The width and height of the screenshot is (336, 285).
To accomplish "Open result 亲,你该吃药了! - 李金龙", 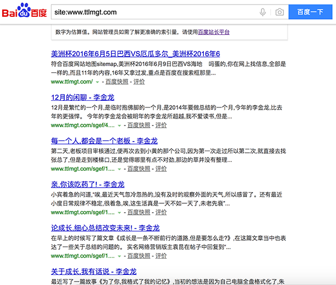I will (x=88, y=185).
